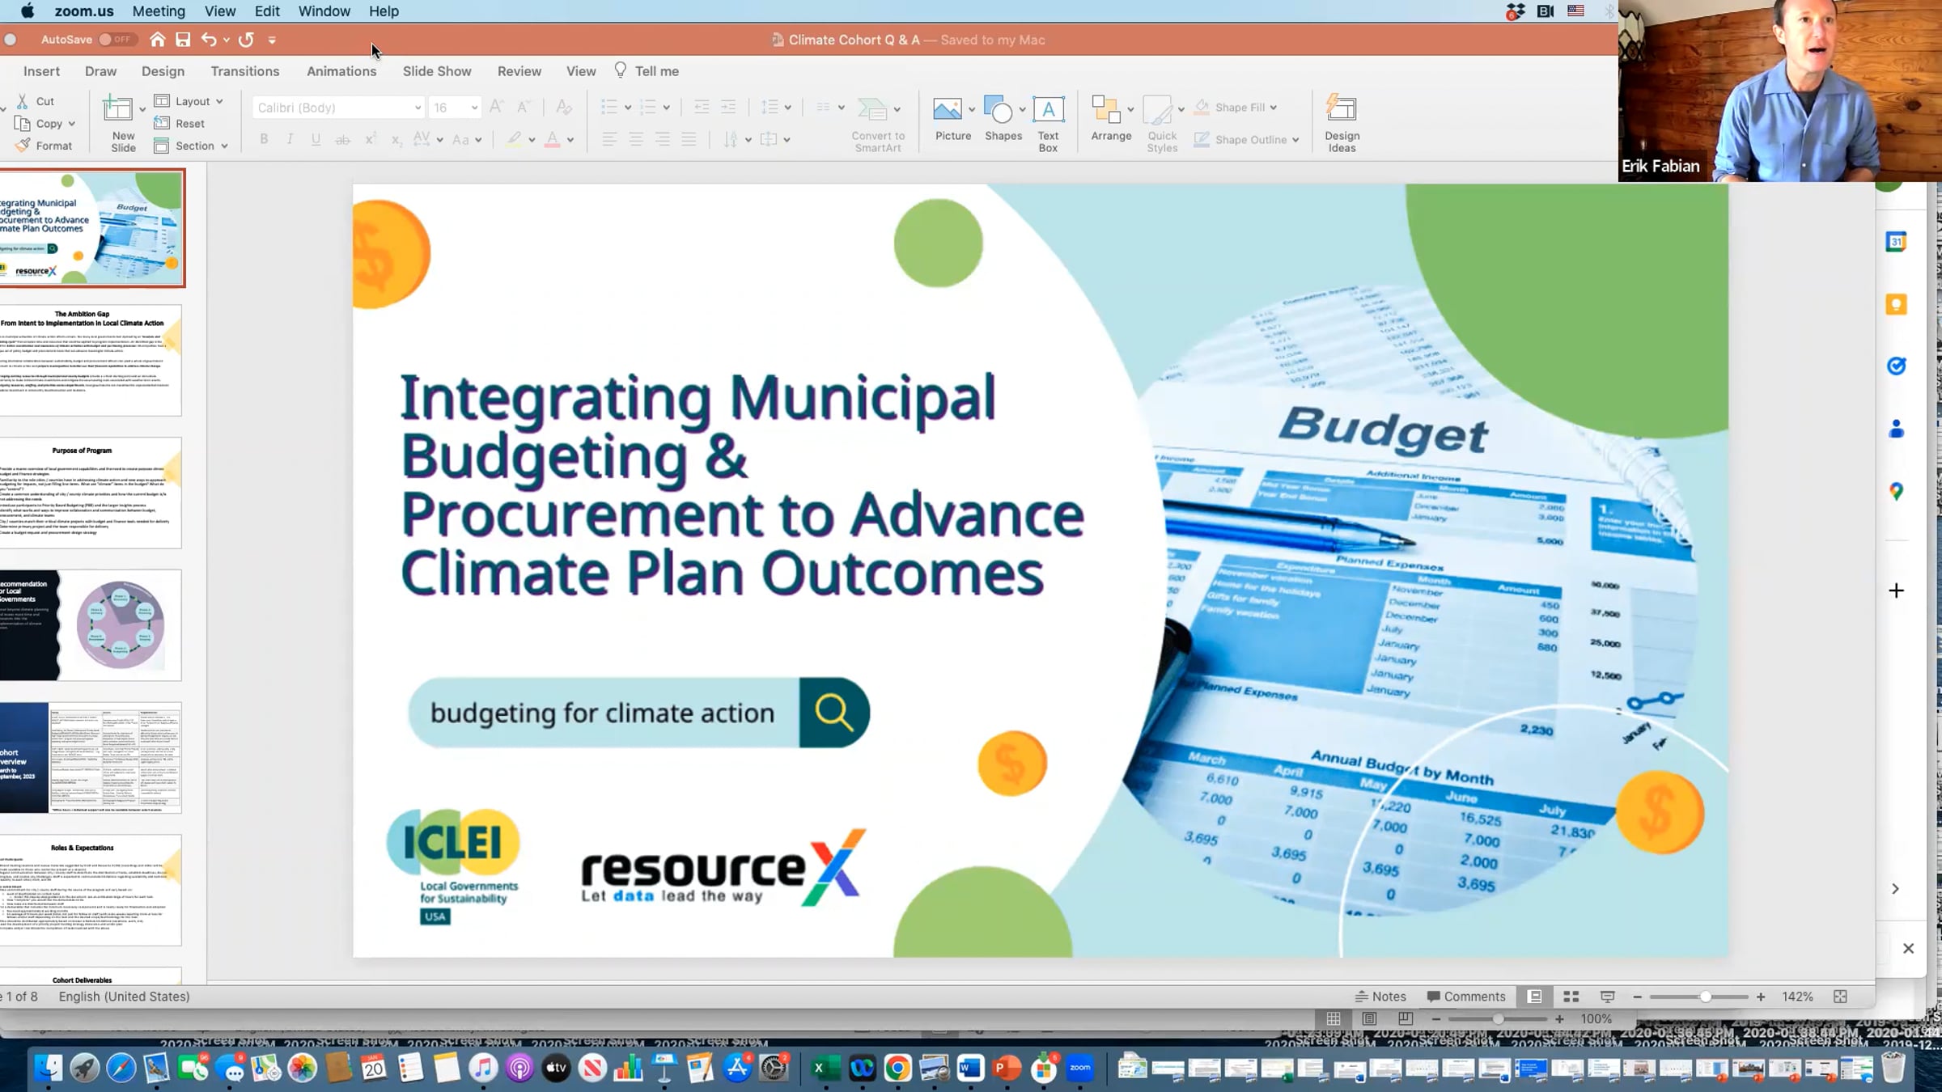
Task: Click the Design Ideas icon
Action: (1342, 109)
